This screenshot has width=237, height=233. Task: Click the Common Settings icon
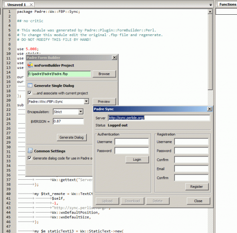point(30,151)
